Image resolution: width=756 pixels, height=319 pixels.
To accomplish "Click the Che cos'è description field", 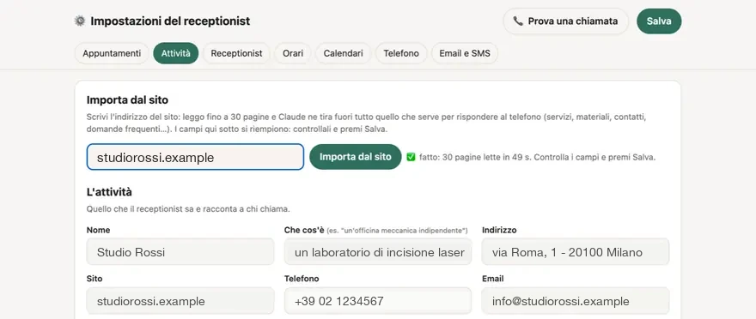I will [378, 251].
